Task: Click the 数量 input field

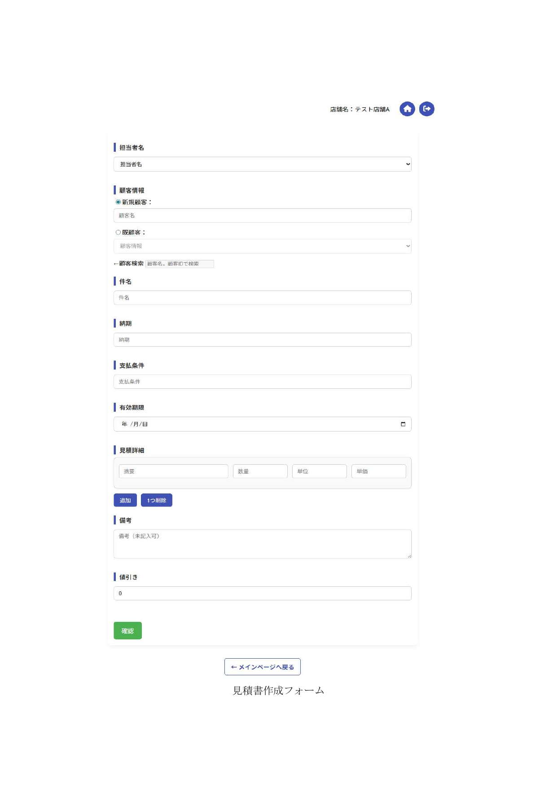Action: [260, 471]
